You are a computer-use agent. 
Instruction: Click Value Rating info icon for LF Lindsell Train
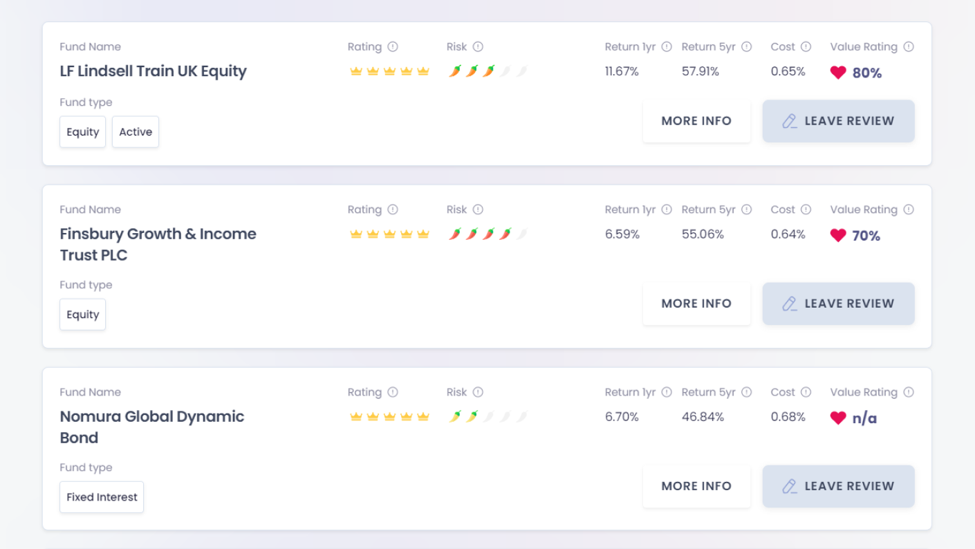pos(909,47)
